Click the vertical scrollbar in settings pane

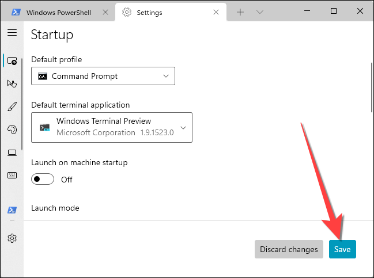370,86
